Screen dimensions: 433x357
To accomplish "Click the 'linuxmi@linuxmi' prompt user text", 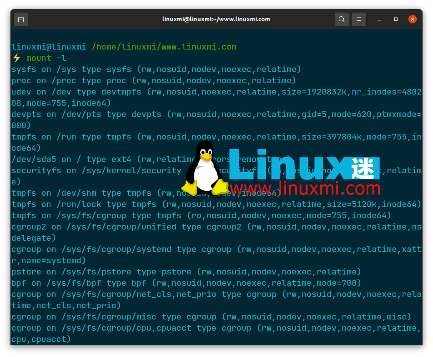I will 49,47.
